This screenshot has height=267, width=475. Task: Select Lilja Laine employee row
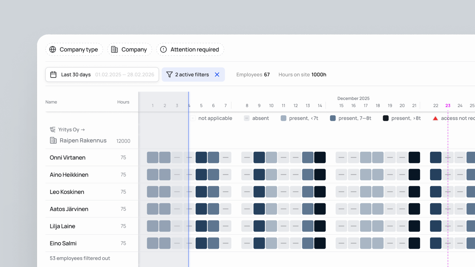92,226
